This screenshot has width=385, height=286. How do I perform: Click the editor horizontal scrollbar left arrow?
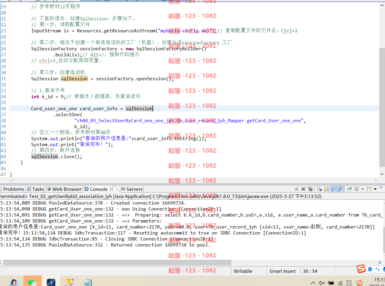coord(12,180)
